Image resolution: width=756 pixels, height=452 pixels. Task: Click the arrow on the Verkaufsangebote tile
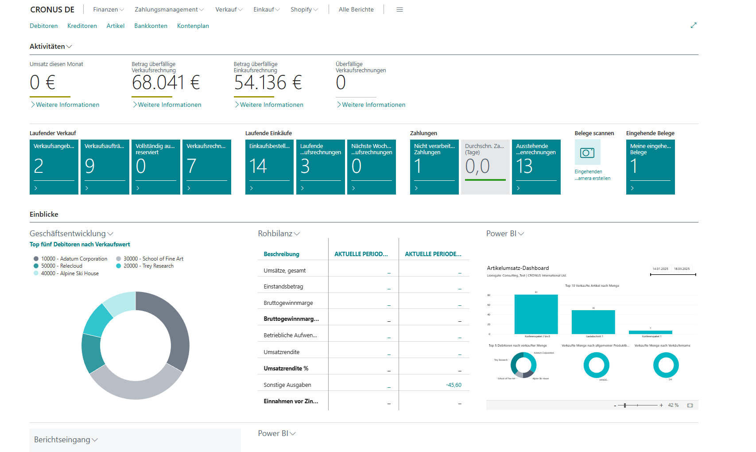[x=36, y=188]
